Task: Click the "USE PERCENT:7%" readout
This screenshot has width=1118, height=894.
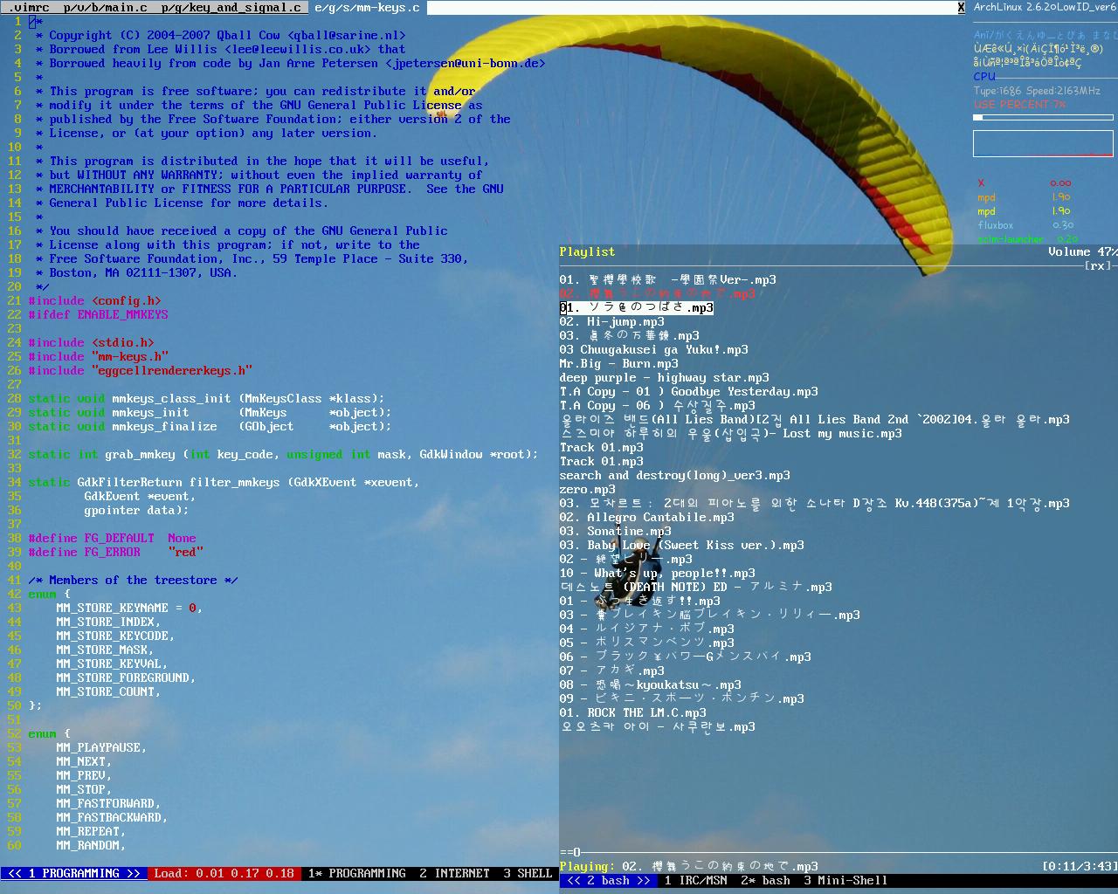Action: pos(1019,105)
